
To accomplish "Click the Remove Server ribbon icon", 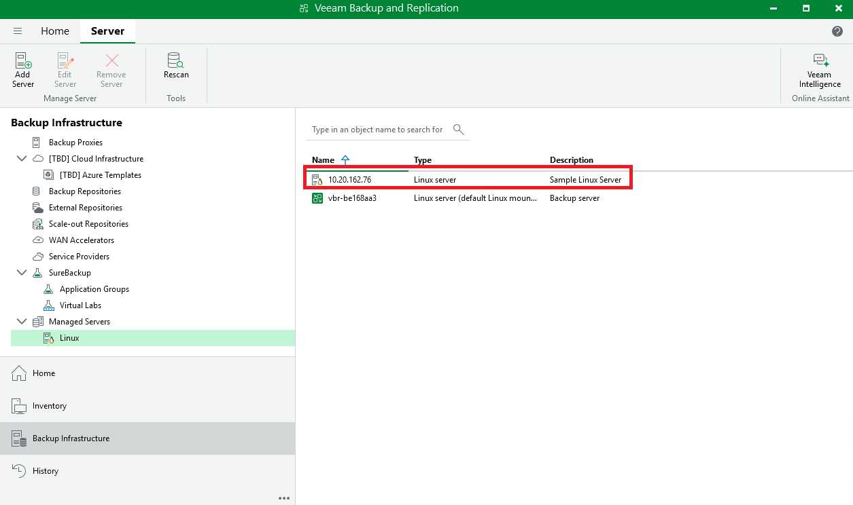I will point(111,60).
